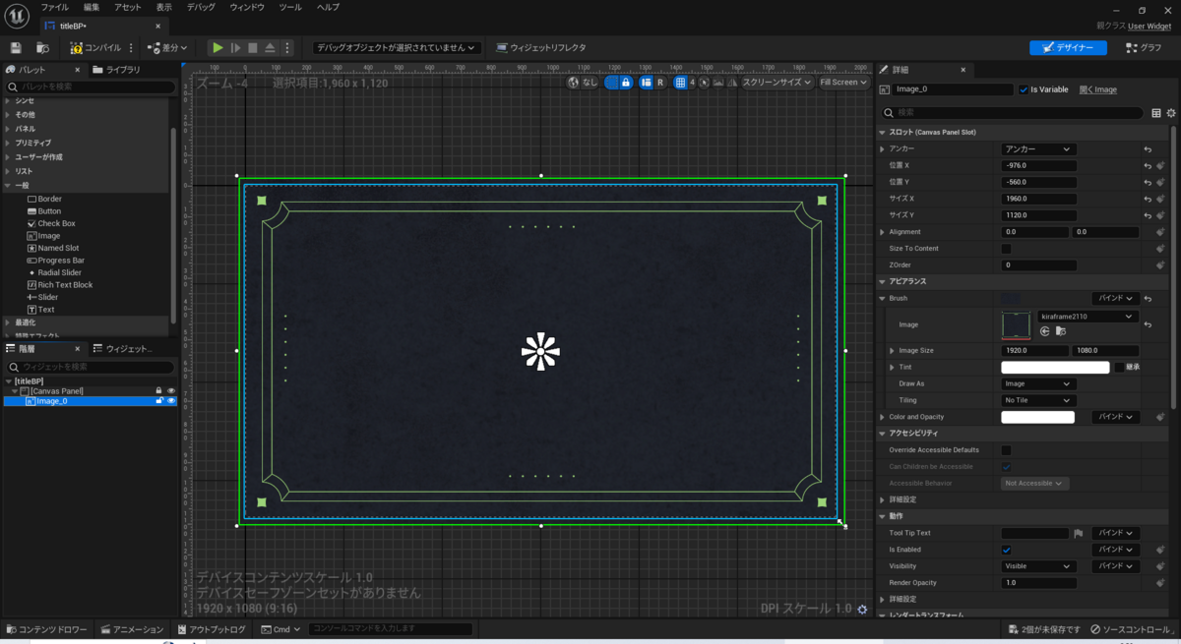Reset アンカー property to default arrow
This screenshot has height=644, width=1181.
pyautogui.click(x=1148, y=149)
